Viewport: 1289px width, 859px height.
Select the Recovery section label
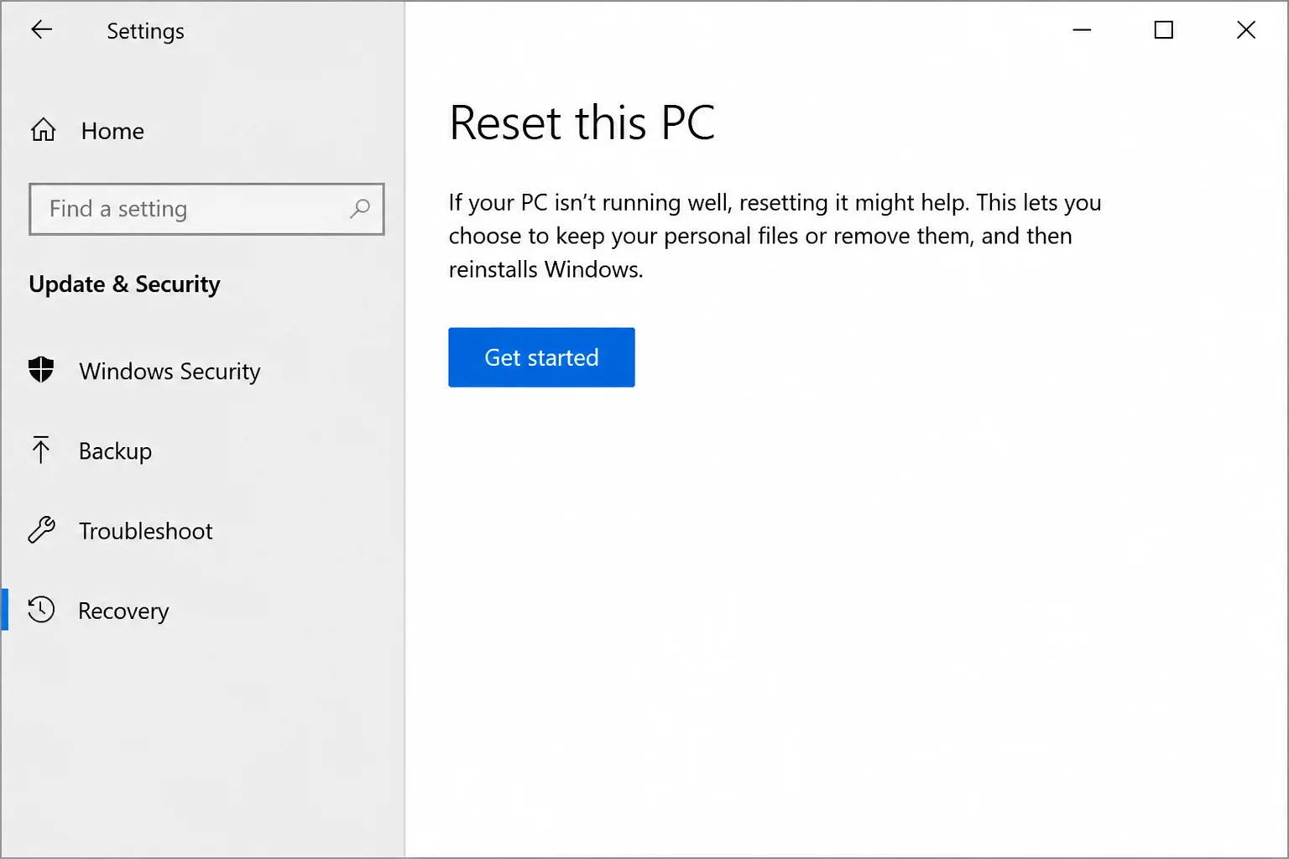pos(123,611)
